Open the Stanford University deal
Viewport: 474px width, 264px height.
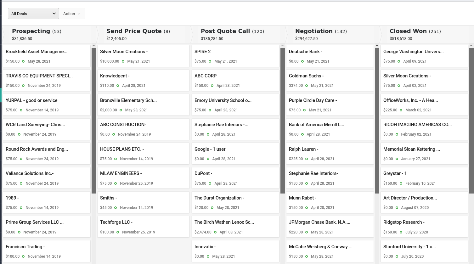424,251
